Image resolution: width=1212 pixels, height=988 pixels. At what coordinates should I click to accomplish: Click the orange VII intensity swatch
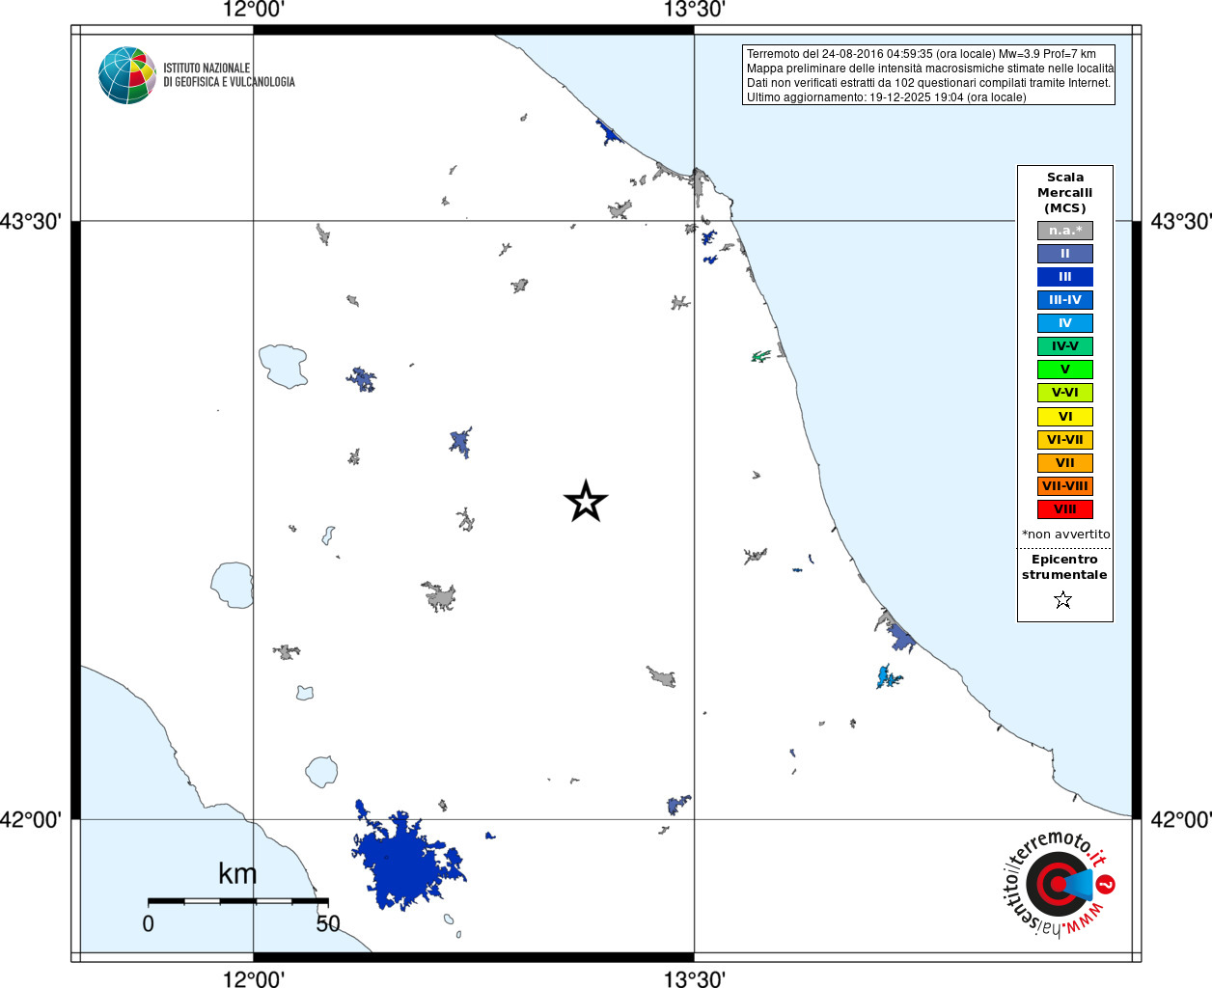click(x=1065, y=463)
